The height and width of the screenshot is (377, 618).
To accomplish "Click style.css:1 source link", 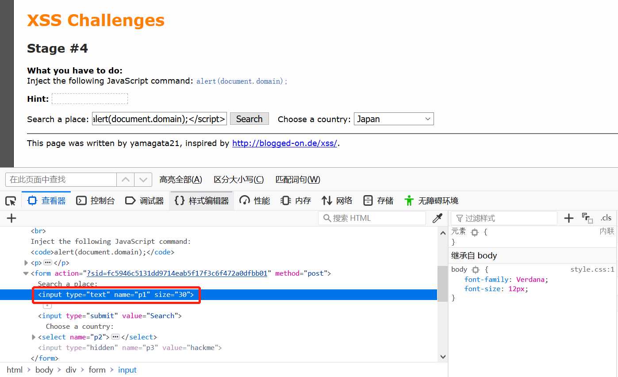I will 592,269.
